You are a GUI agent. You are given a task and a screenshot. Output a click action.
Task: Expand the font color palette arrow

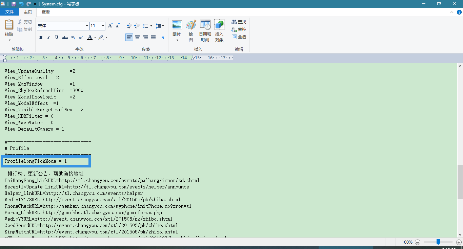tap(95, 38)
